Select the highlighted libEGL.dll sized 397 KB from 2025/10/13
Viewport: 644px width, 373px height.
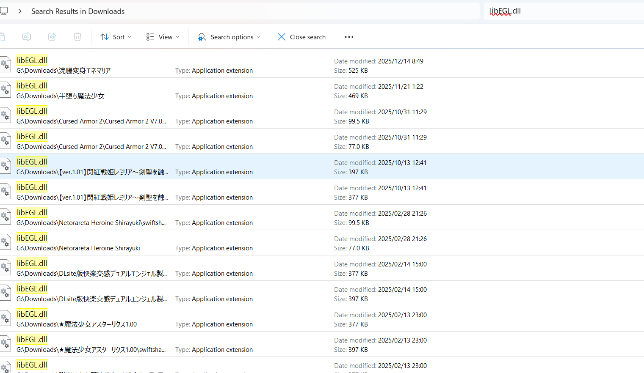322,167
